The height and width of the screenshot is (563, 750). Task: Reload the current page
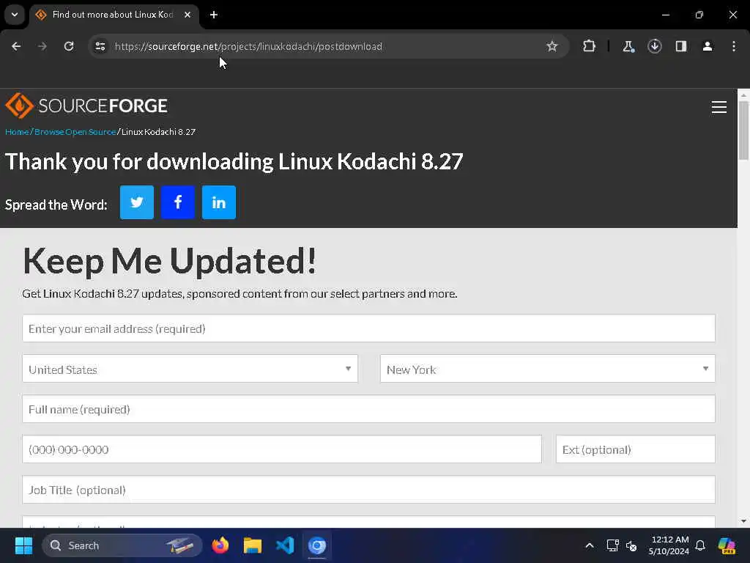(69, 46)
